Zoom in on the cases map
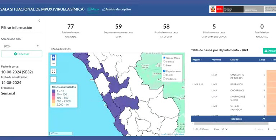The width and height of the screenshot is (276, 140). pos(54,57)
